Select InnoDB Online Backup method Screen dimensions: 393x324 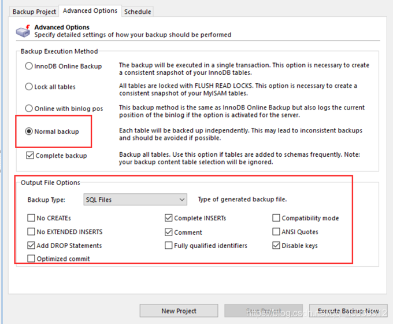[x=64, y=67]
